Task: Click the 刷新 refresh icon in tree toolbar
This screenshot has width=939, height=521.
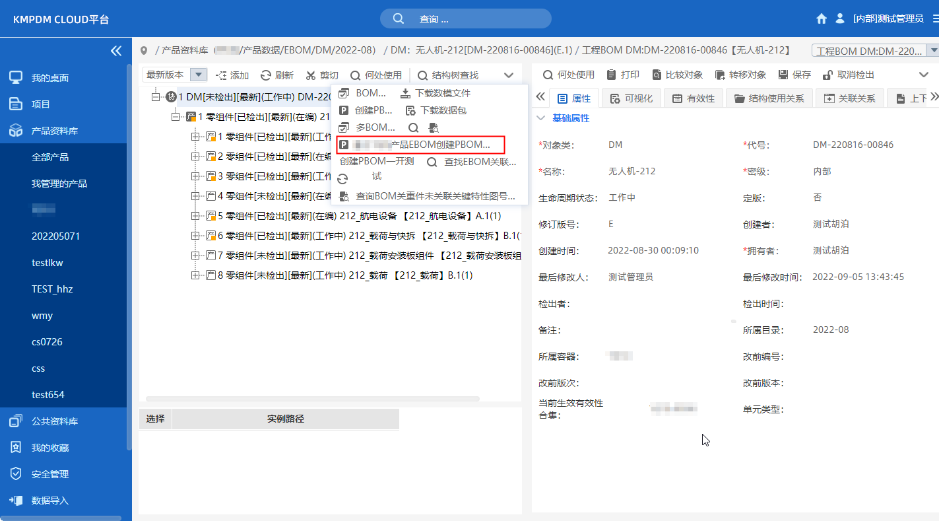Action: click(277, 75)
